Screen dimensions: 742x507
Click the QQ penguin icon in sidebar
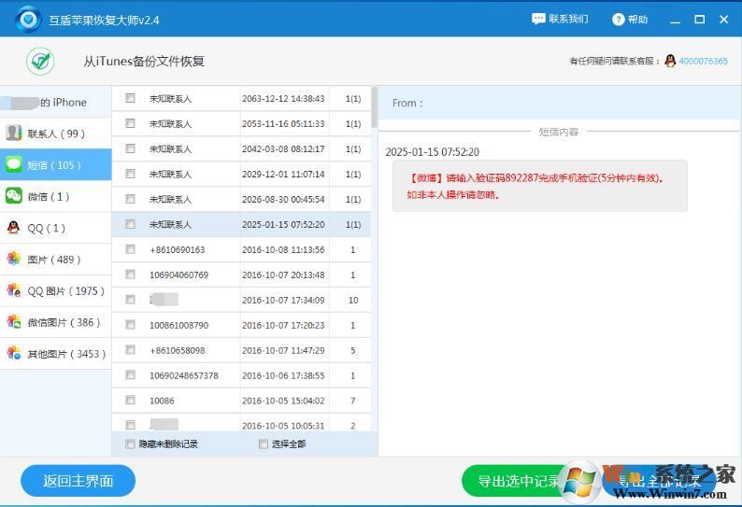coord(14,228)
